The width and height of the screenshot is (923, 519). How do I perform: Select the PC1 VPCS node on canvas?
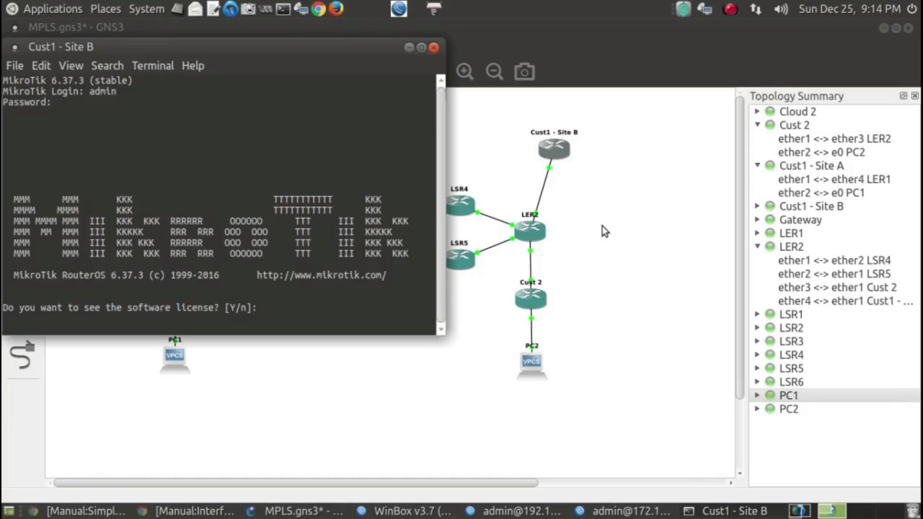tap(175, 358)
